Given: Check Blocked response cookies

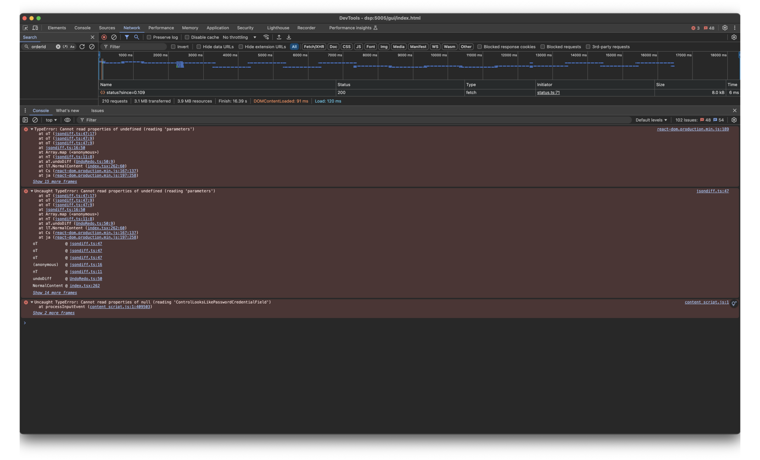Looking at the screenshot, I should coord(479,47).
